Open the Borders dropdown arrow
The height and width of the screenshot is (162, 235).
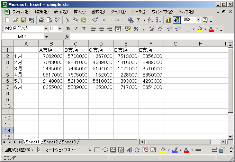pyautogui.click(x=193, y=29)
